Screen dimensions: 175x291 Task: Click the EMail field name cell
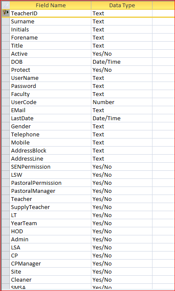[x=51, y=110]
